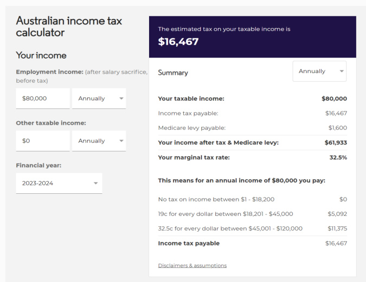Open the Financial year 2023-2024 dropdown
This screenshot has width=366, height=282.
tap(59, 183)
